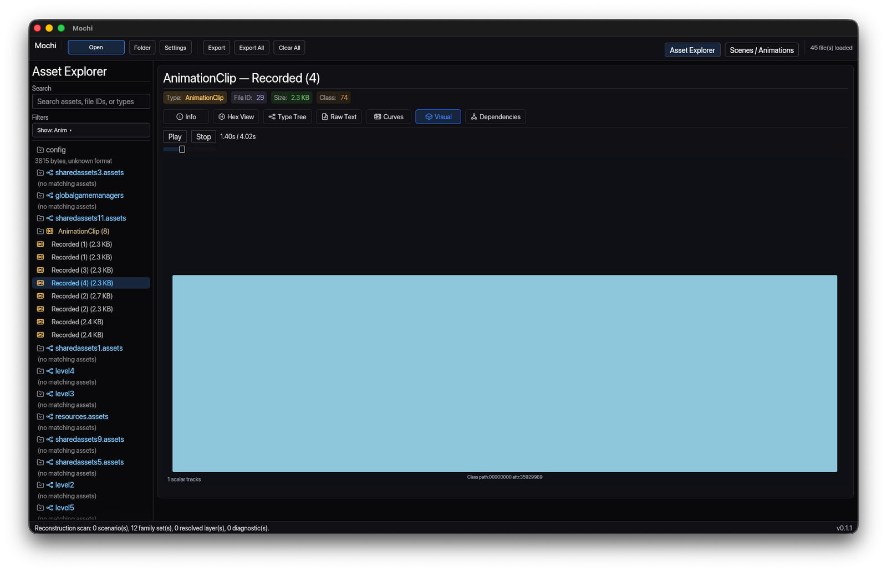Click the hexagon icon on Hex View tab
Image resolution: width=887 pixels, height=572 pixels.
pyautogui.click(x=222, y=116)
